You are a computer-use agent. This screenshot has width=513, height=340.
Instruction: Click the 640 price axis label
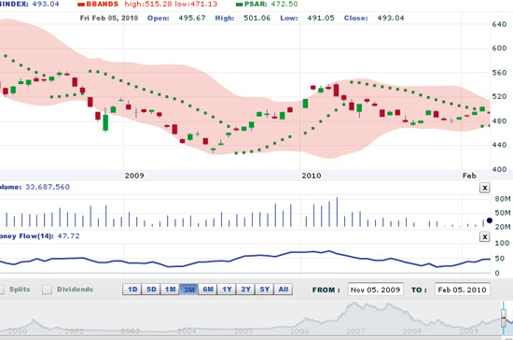[499, 24]
